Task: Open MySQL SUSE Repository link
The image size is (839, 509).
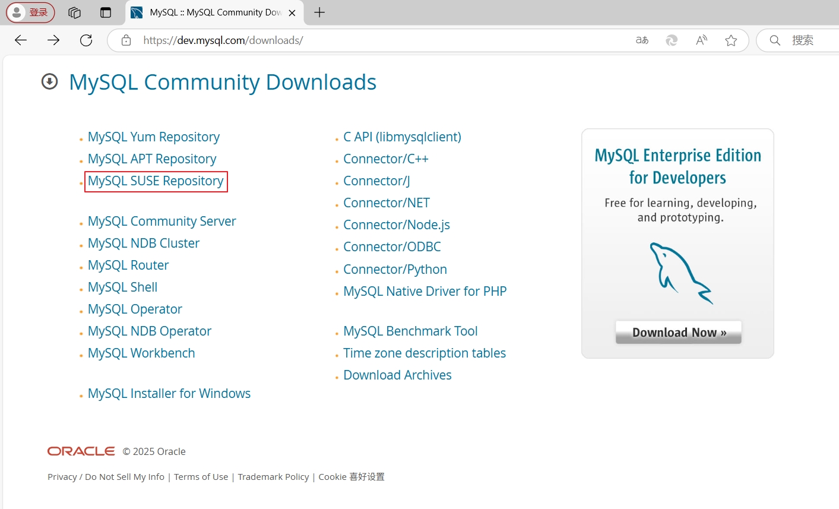Action: (x=156, y=181)
